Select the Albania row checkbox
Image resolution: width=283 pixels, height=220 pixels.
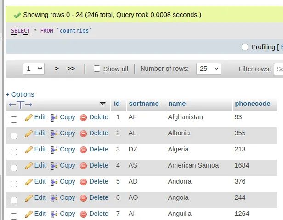click(x=14, y=136)
